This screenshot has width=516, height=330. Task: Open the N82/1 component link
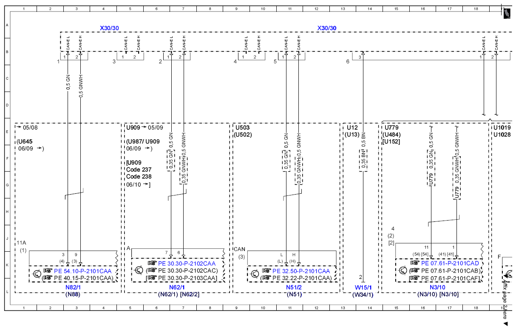click(72, 287)
